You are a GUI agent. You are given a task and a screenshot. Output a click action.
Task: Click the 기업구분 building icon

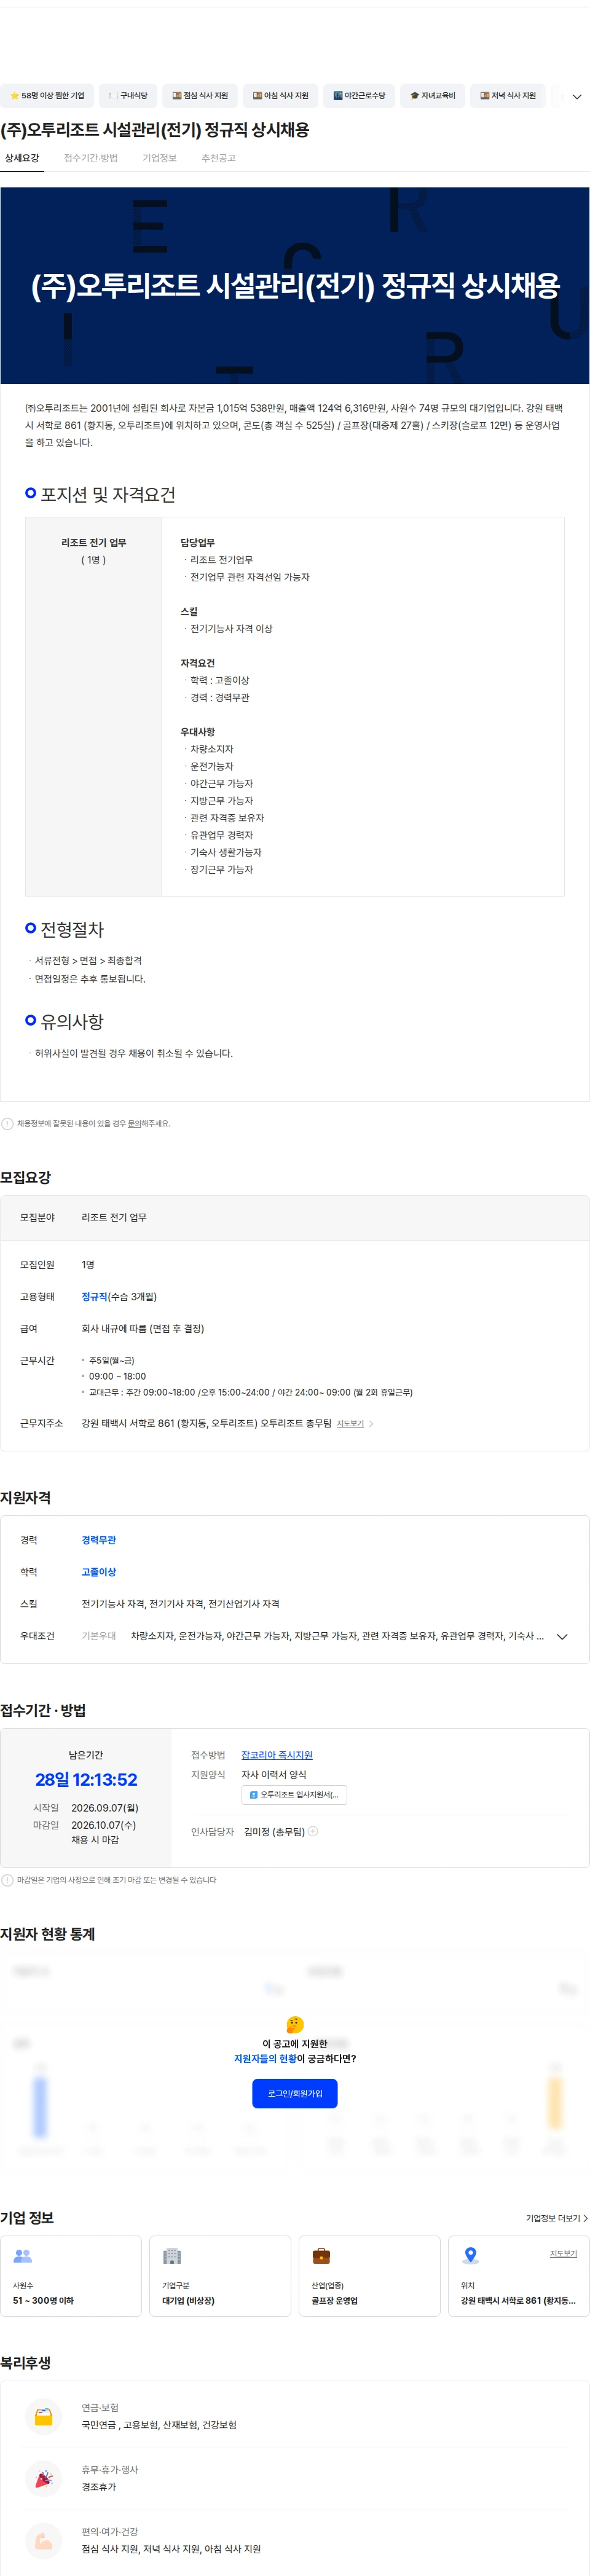tap(172, 2256)
